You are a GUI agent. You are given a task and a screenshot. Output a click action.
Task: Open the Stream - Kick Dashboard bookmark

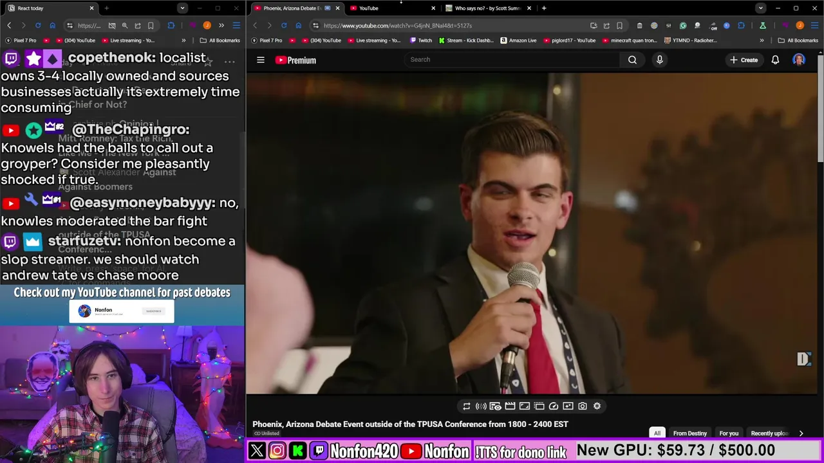click(x=466, y=41)
